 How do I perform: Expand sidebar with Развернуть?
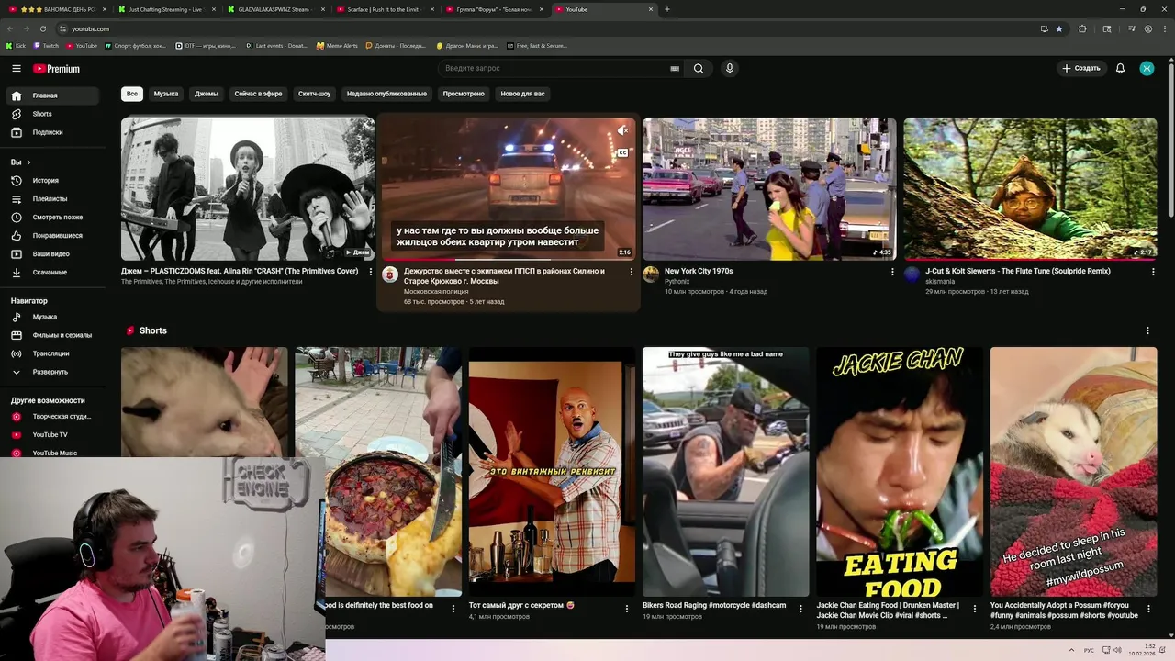tap(52, 372)
